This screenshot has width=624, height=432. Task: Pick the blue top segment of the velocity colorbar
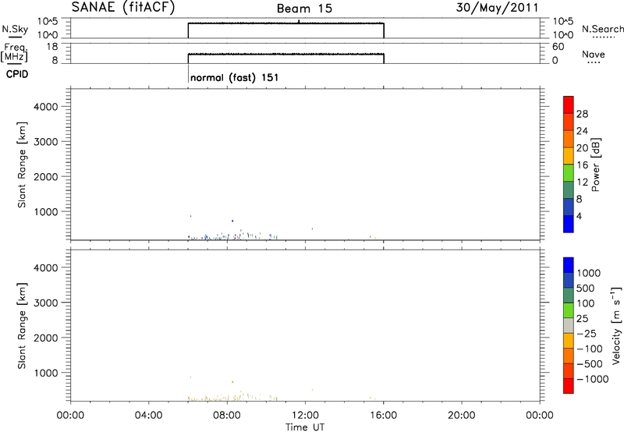(569, 265)
